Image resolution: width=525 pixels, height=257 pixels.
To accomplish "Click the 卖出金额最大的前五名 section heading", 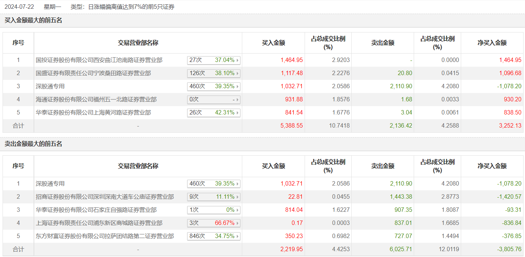I will pyautogui.click(x=33, y=144).
